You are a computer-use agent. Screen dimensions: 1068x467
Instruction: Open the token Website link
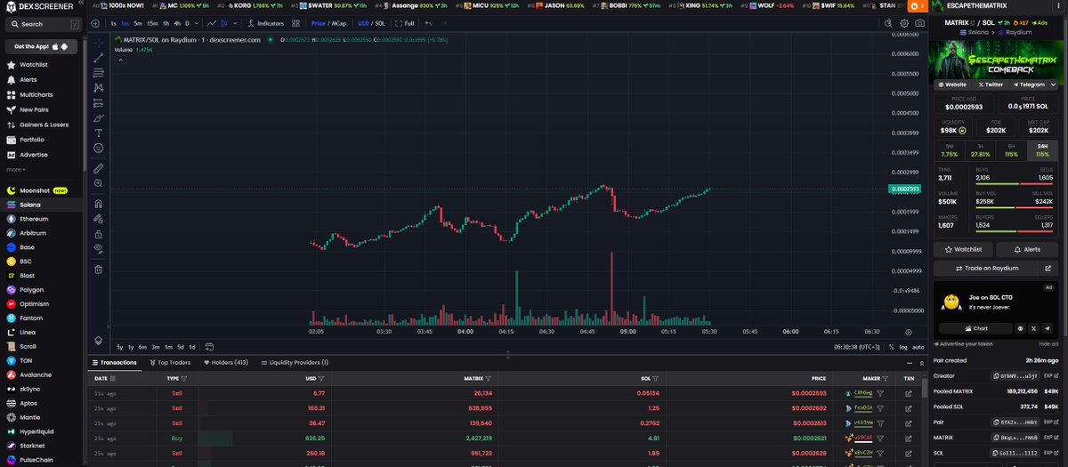click(951, 85)
